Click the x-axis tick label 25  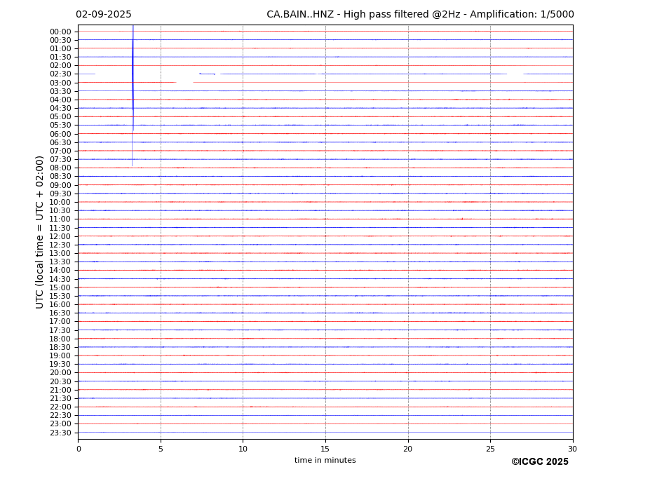[490, 449]
